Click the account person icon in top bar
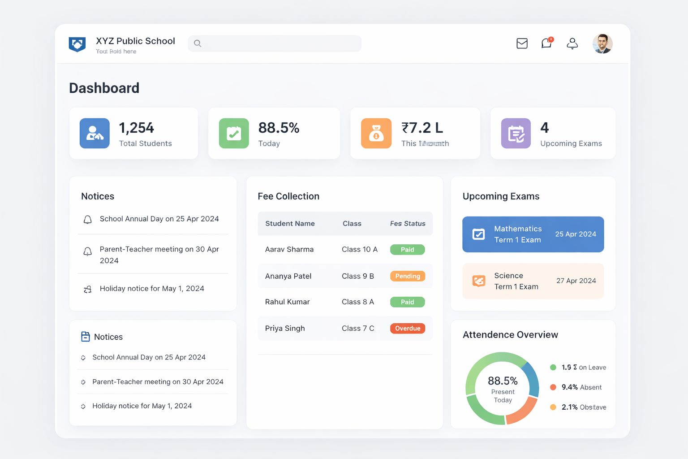 point(572,43)
